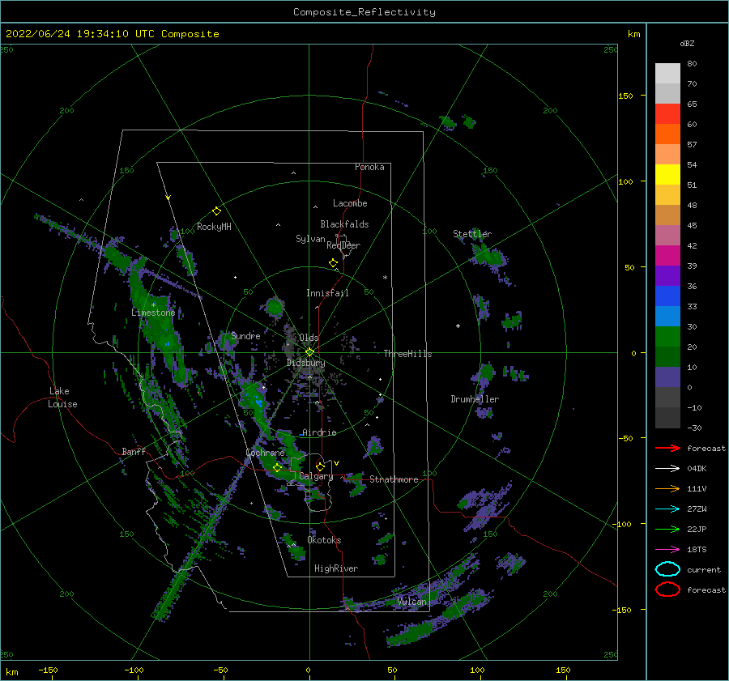The image size is (729, 681).
Task: Click the yellow diamond marker south of RedDeer
Action: [x=333, y=263]
